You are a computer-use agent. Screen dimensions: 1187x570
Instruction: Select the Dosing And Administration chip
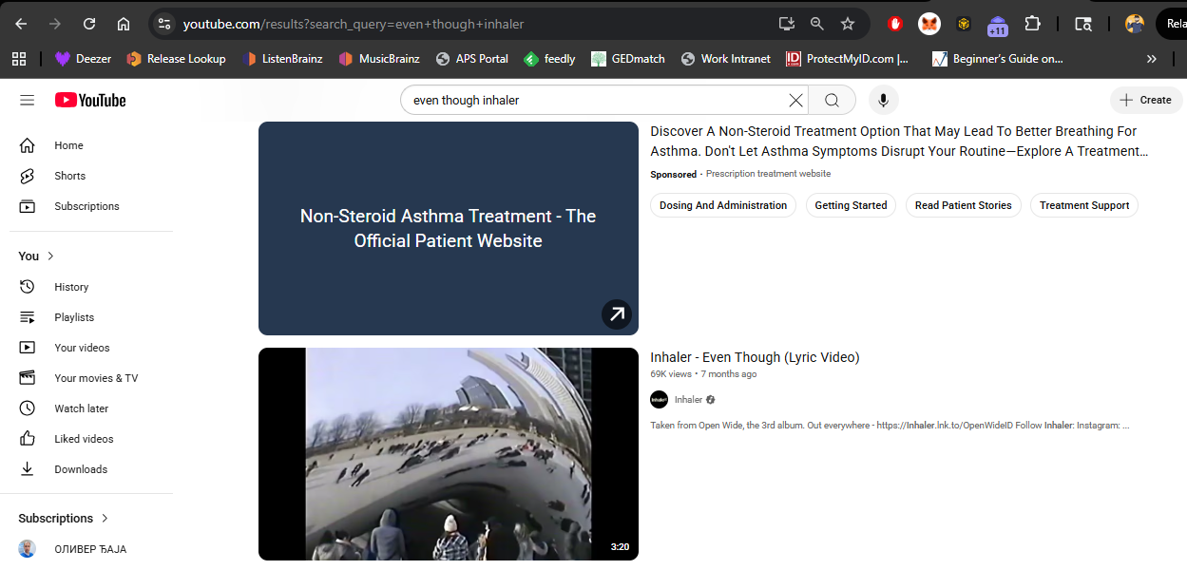click(x=723, y=205)
